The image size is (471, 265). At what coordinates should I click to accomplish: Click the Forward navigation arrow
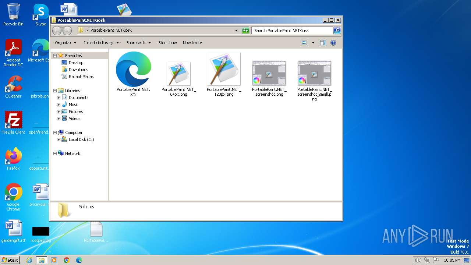pos(67,31)
